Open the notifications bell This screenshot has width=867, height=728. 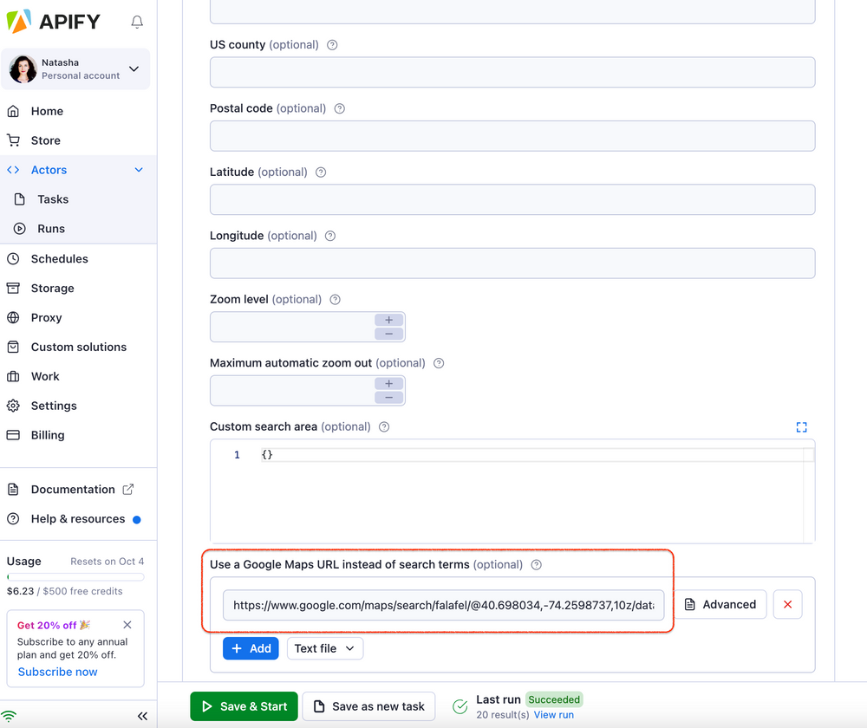click(136, 23)
